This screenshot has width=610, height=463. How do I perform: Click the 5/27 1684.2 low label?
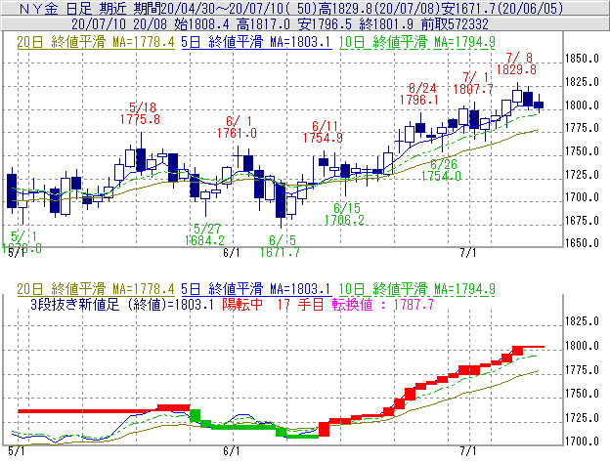click(x=204, y=234)
